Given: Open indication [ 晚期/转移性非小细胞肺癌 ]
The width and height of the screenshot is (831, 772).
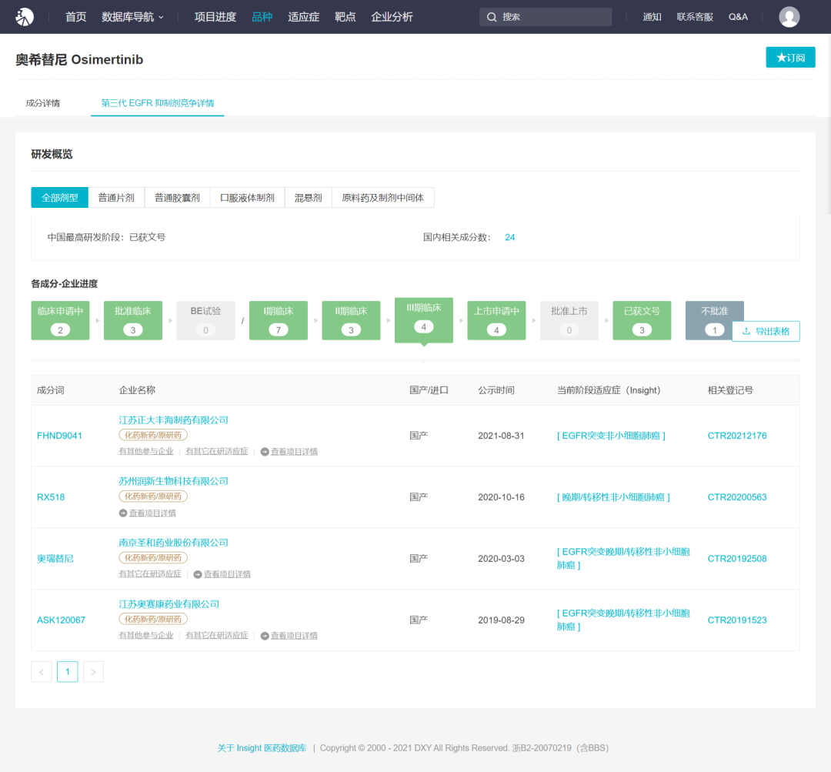Looking at the screenshot, I should point(613,497).
